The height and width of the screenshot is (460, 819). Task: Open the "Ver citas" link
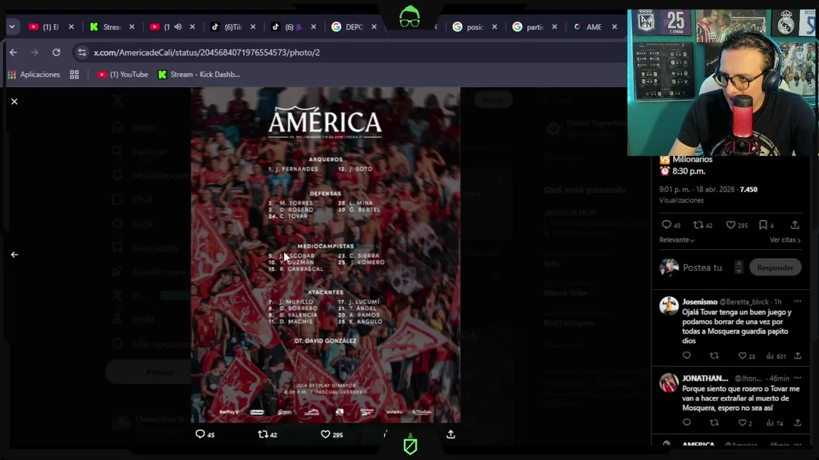(x=785, y=240)
